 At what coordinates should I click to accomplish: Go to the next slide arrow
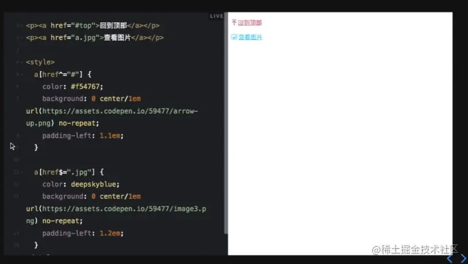point(463,258)
